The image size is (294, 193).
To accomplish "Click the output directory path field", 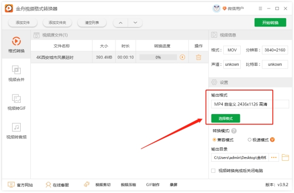I will (240, 157).
